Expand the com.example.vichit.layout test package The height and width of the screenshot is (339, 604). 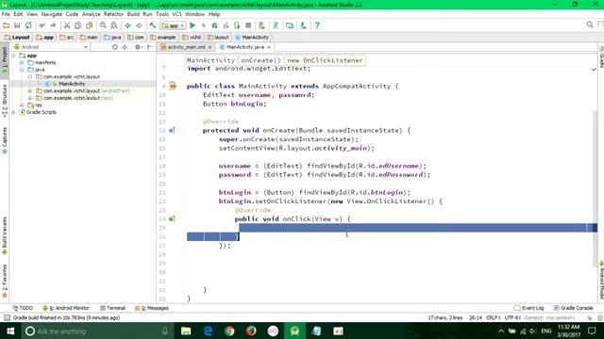[30, 98]
